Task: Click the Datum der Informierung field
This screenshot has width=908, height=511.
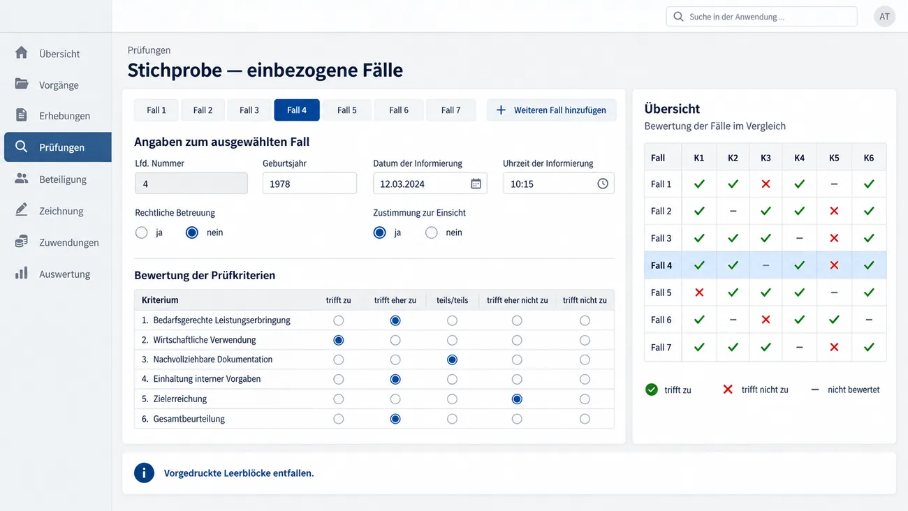Action: click(430, 184)
